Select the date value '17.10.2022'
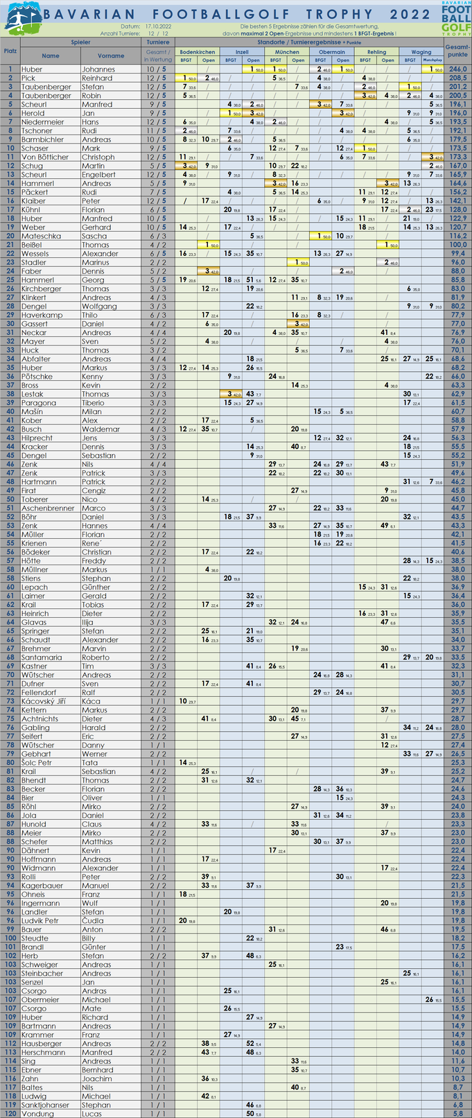472x1118 pixels. 159,26
